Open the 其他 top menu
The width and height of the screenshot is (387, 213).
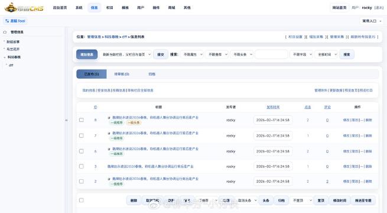coord(187,8)
